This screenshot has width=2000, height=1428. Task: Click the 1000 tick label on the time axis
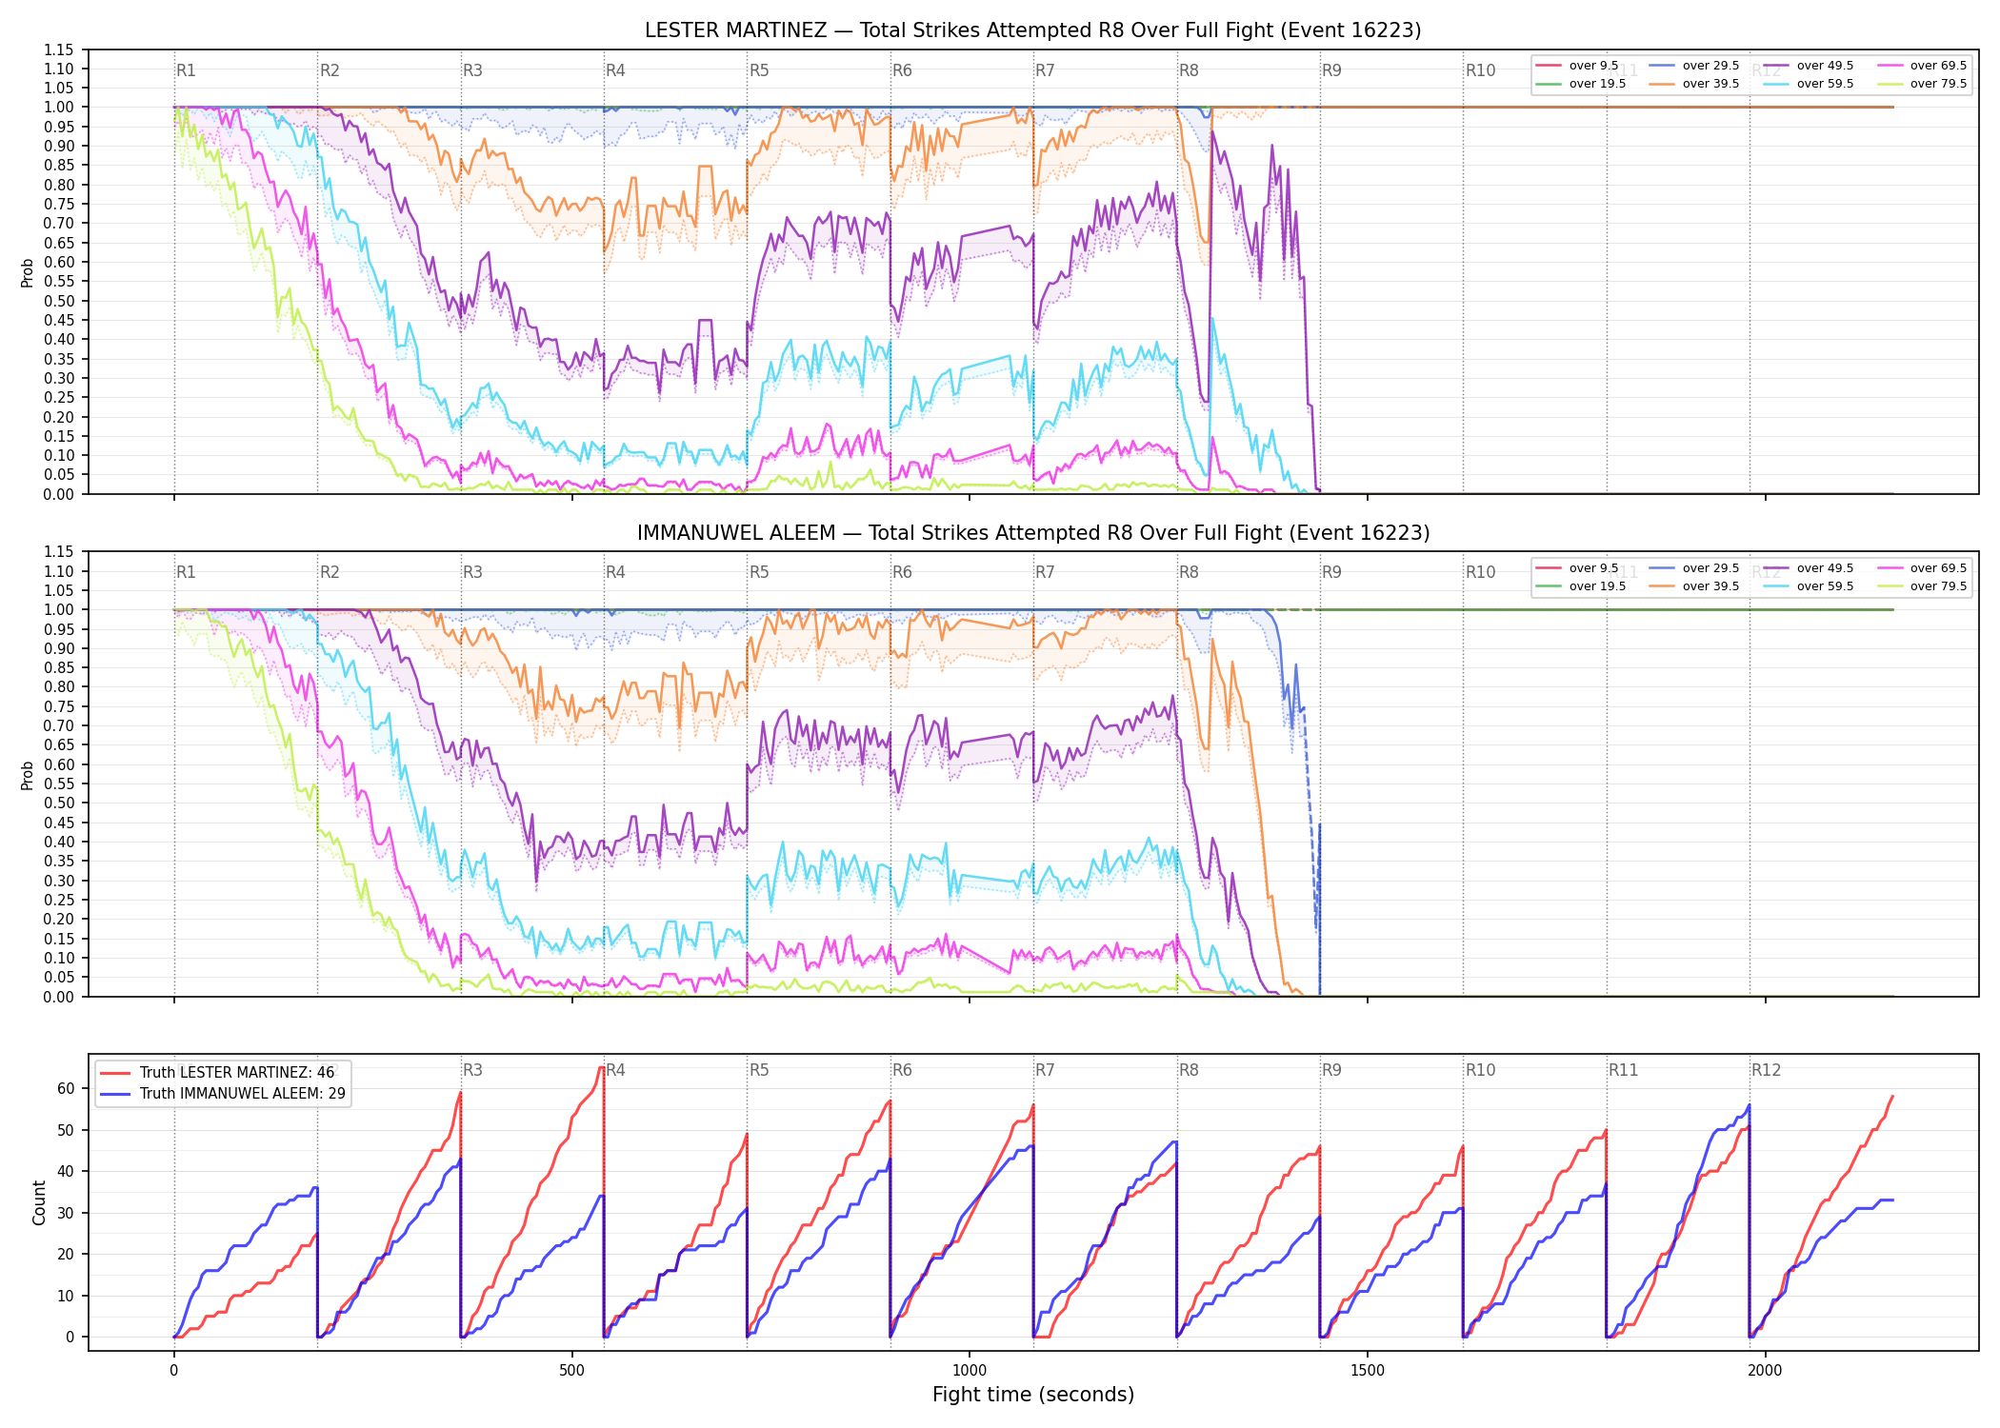click(x=970, y=1370)
